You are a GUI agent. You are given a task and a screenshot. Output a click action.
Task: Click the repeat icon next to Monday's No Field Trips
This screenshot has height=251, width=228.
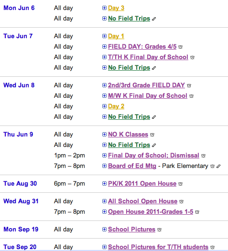(154, 19)
